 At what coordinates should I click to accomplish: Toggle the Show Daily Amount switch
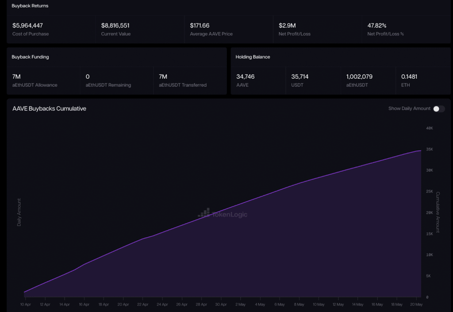pos(438,108)
